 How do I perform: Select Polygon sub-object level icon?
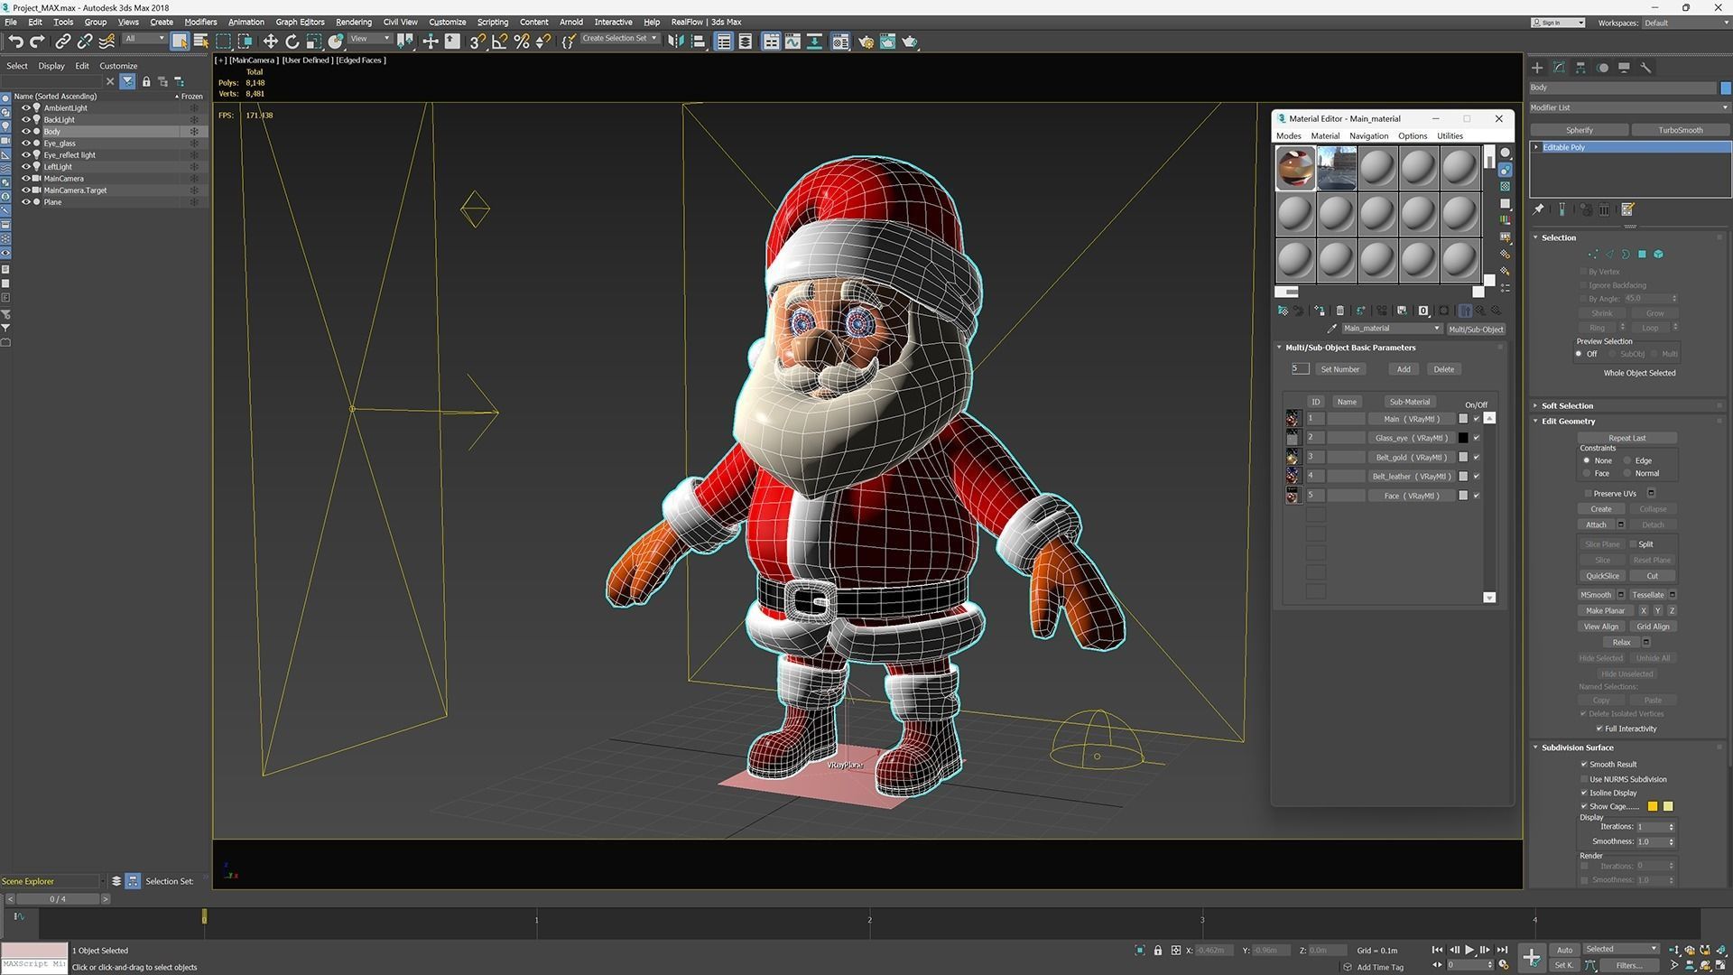1642,255
